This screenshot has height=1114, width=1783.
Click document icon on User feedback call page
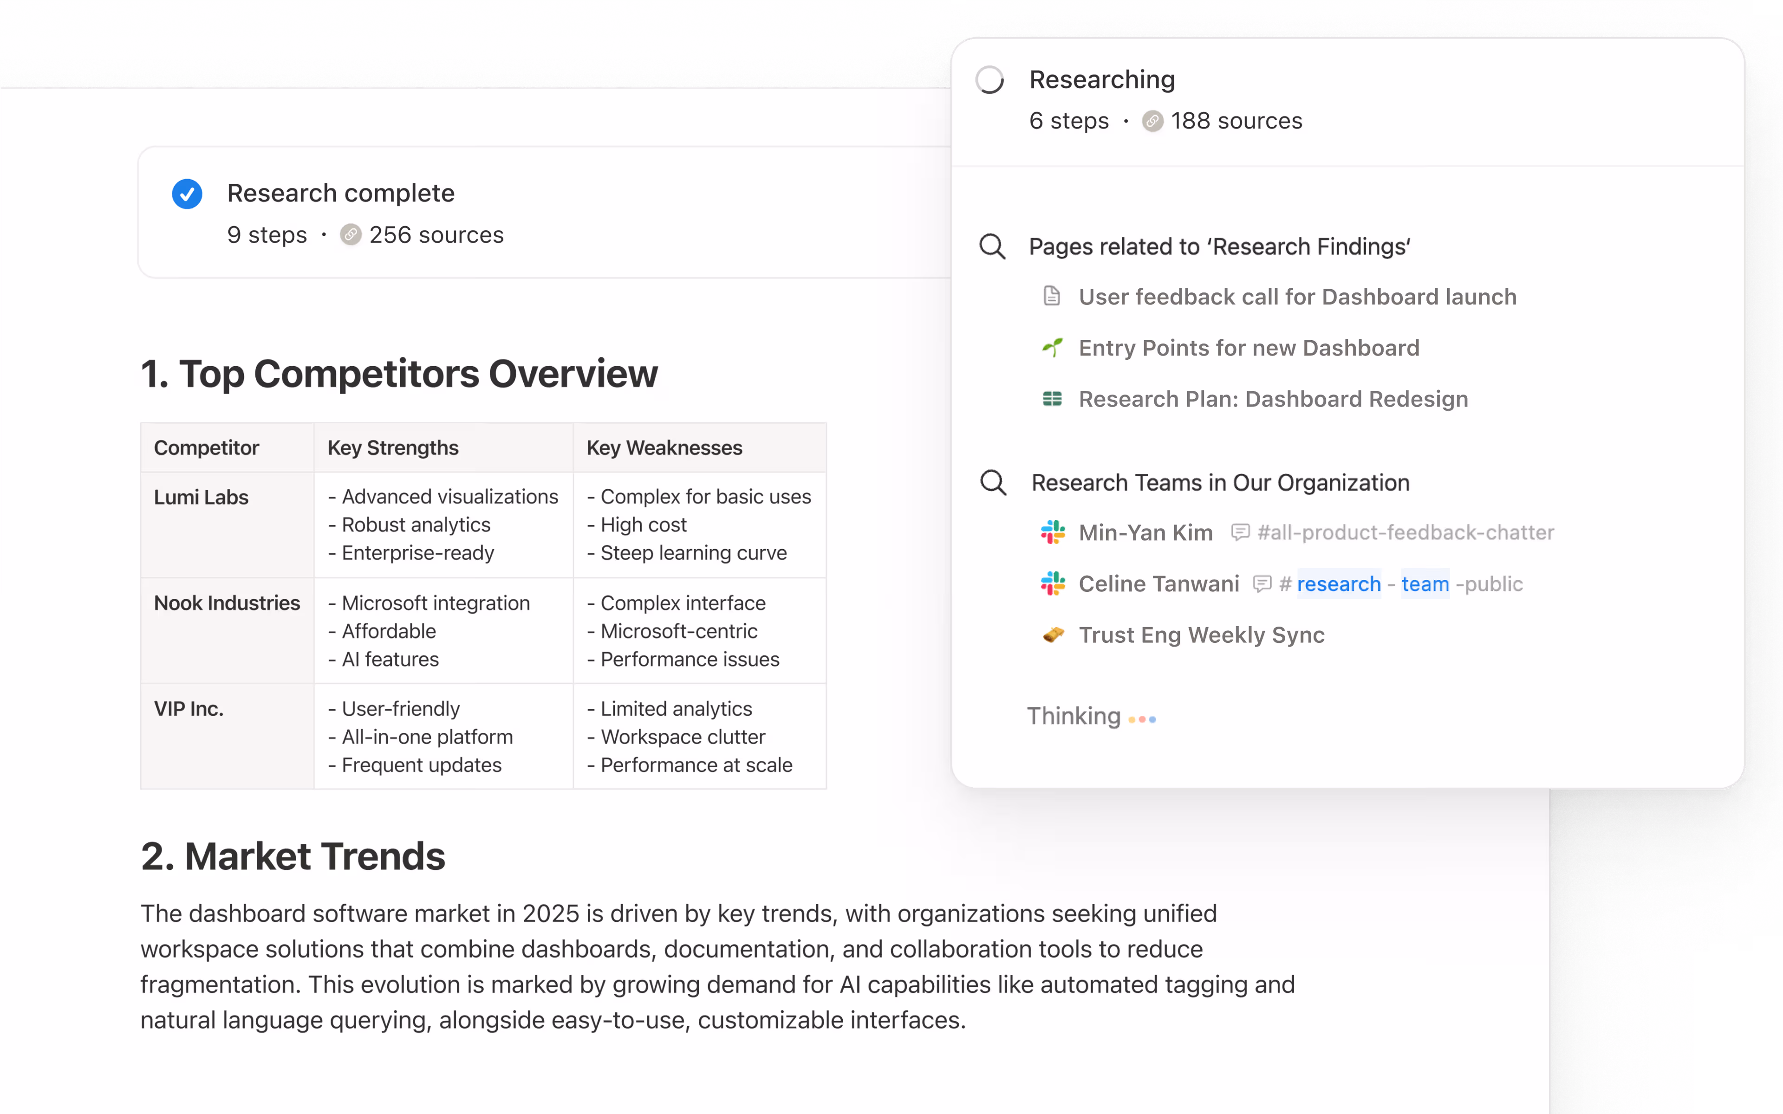pyautogui.click(x=1052, y=296)
